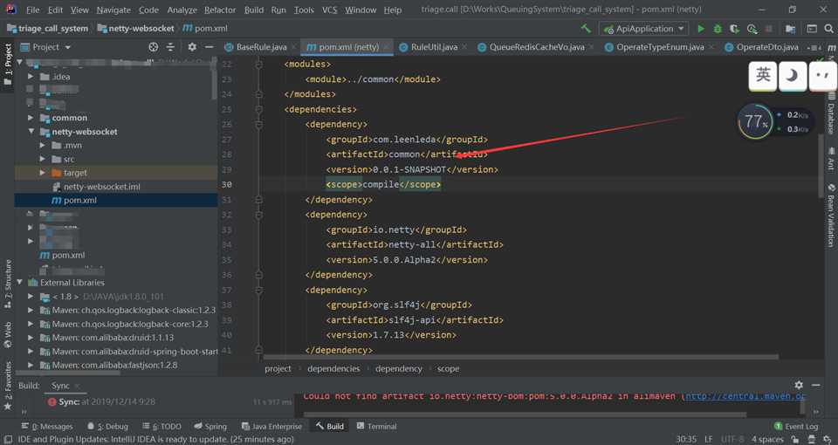Open the Ant sidebar panel
Image resolution: width=838 pixels, height=445 pixels.
(x=831, y=159)
